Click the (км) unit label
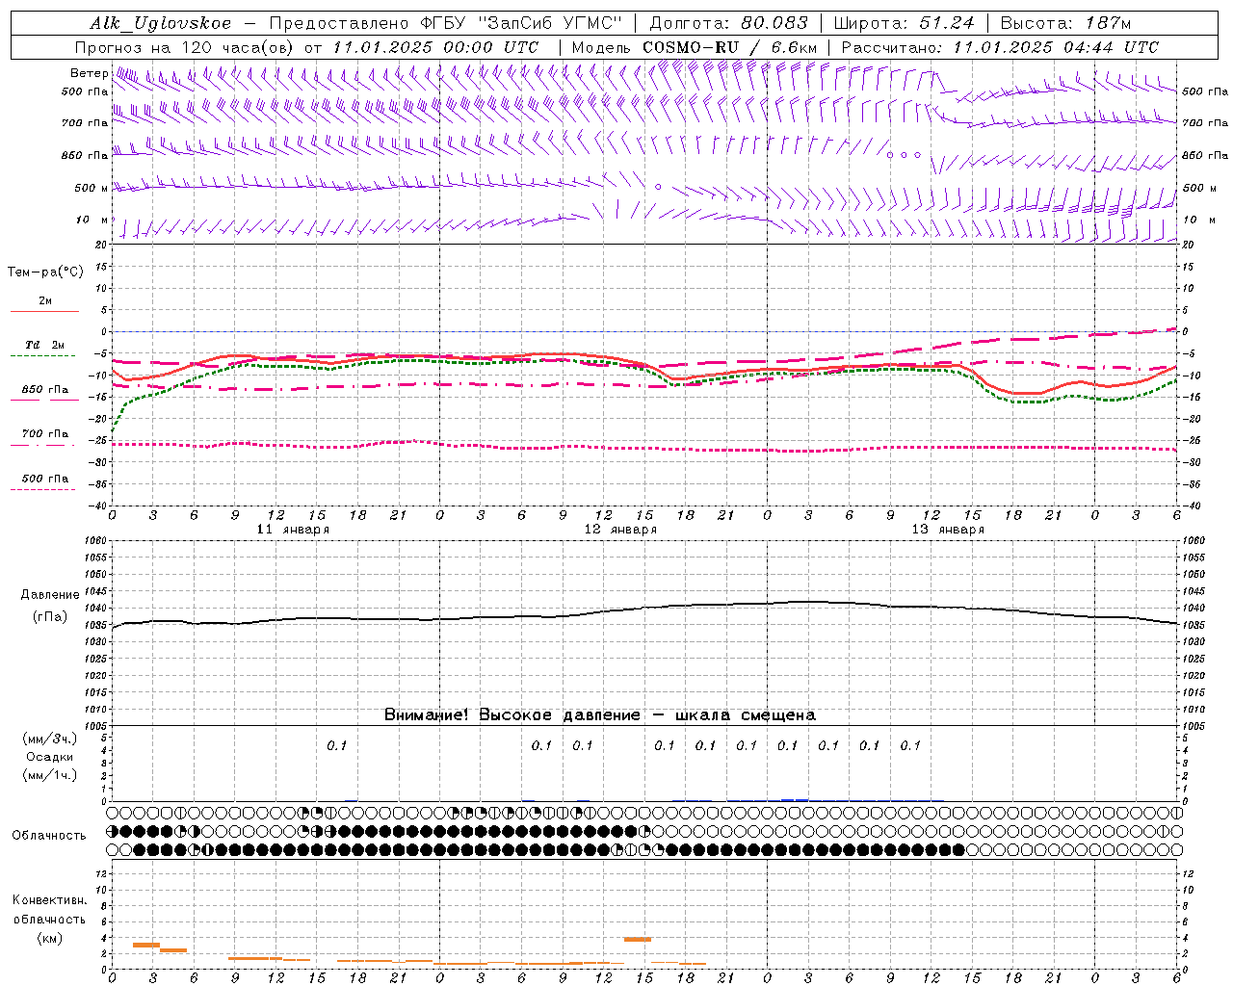Viewport: 1233px width, 986px height. [50, 938]
